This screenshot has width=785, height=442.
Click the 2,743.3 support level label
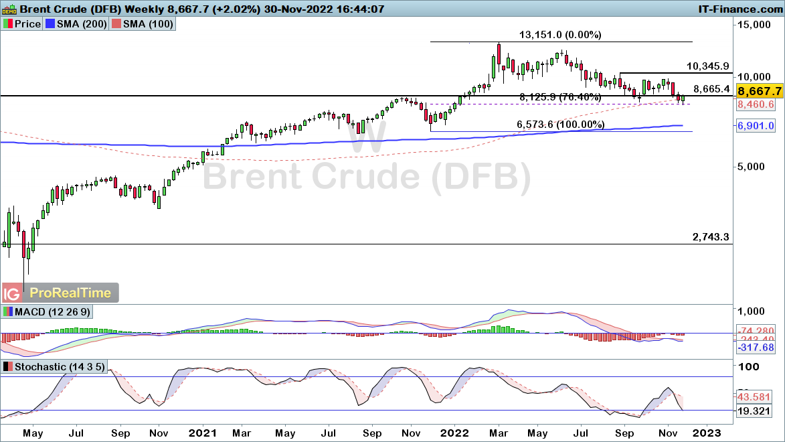click(711, 237)
